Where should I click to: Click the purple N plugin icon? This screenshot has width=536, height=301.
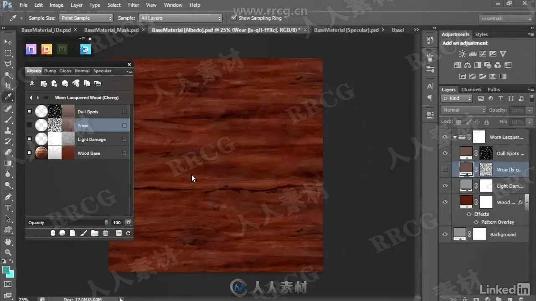point(31,49)
